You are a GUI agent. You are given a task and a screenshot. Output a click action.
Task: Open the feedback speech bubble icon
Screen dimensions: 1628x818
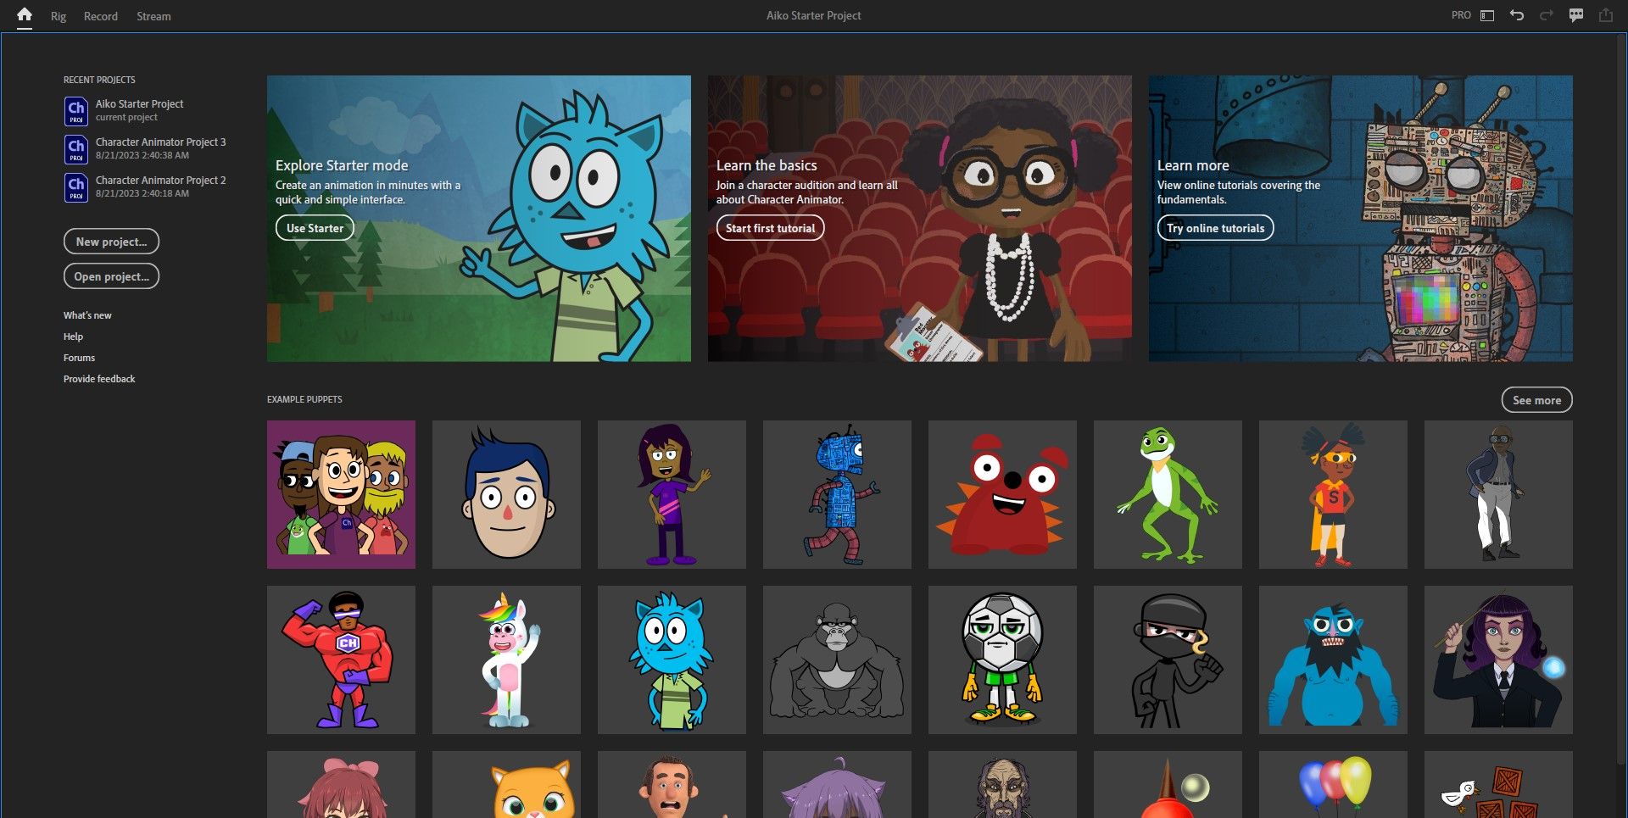1576,14
